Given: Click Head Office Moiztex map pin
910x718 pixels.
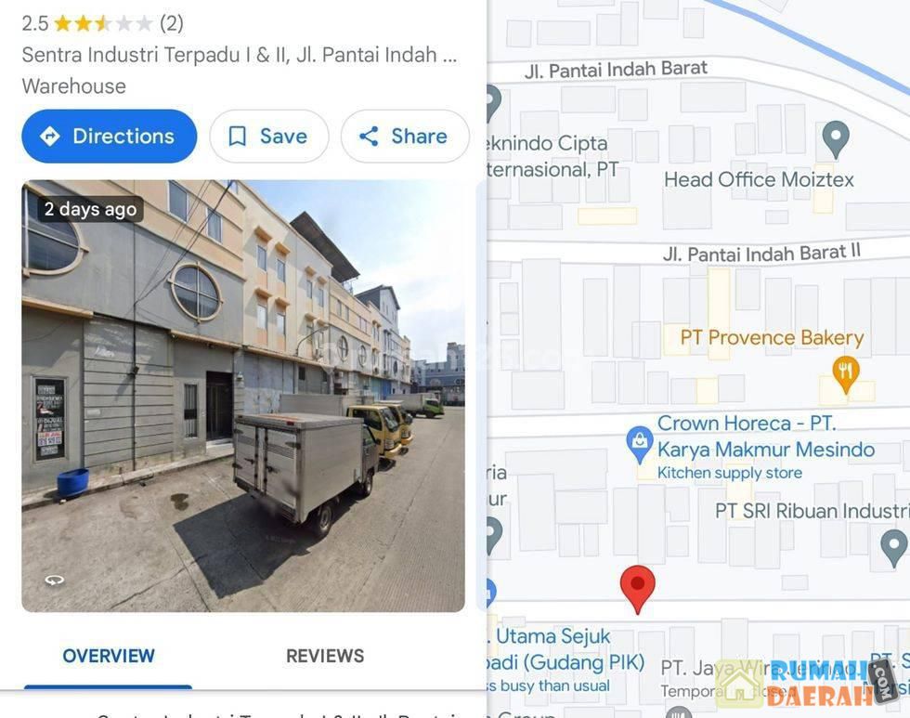Looking at the screenshot, I should (836, 139).
